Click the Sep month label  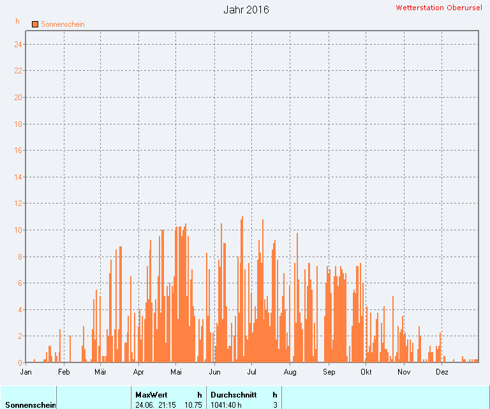click(329, 372)
